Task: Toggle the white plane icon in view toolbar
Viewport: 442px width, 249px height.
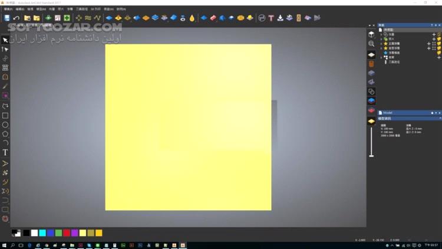Action: coord(371,55)
